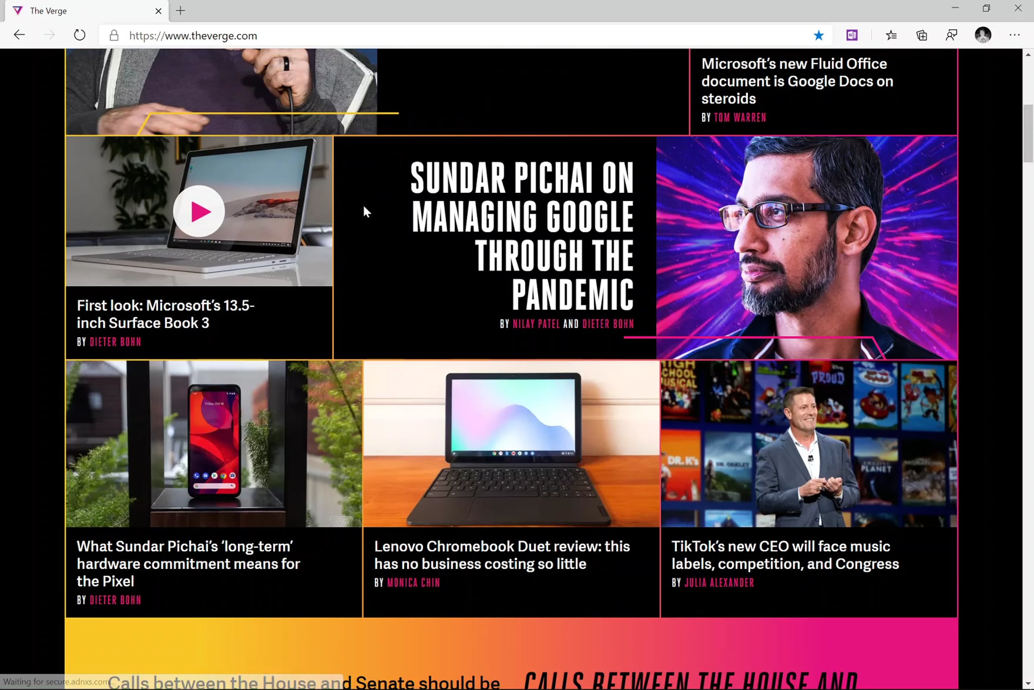Go back to the previous page
1034x690 pixels.
pos(19,35)
